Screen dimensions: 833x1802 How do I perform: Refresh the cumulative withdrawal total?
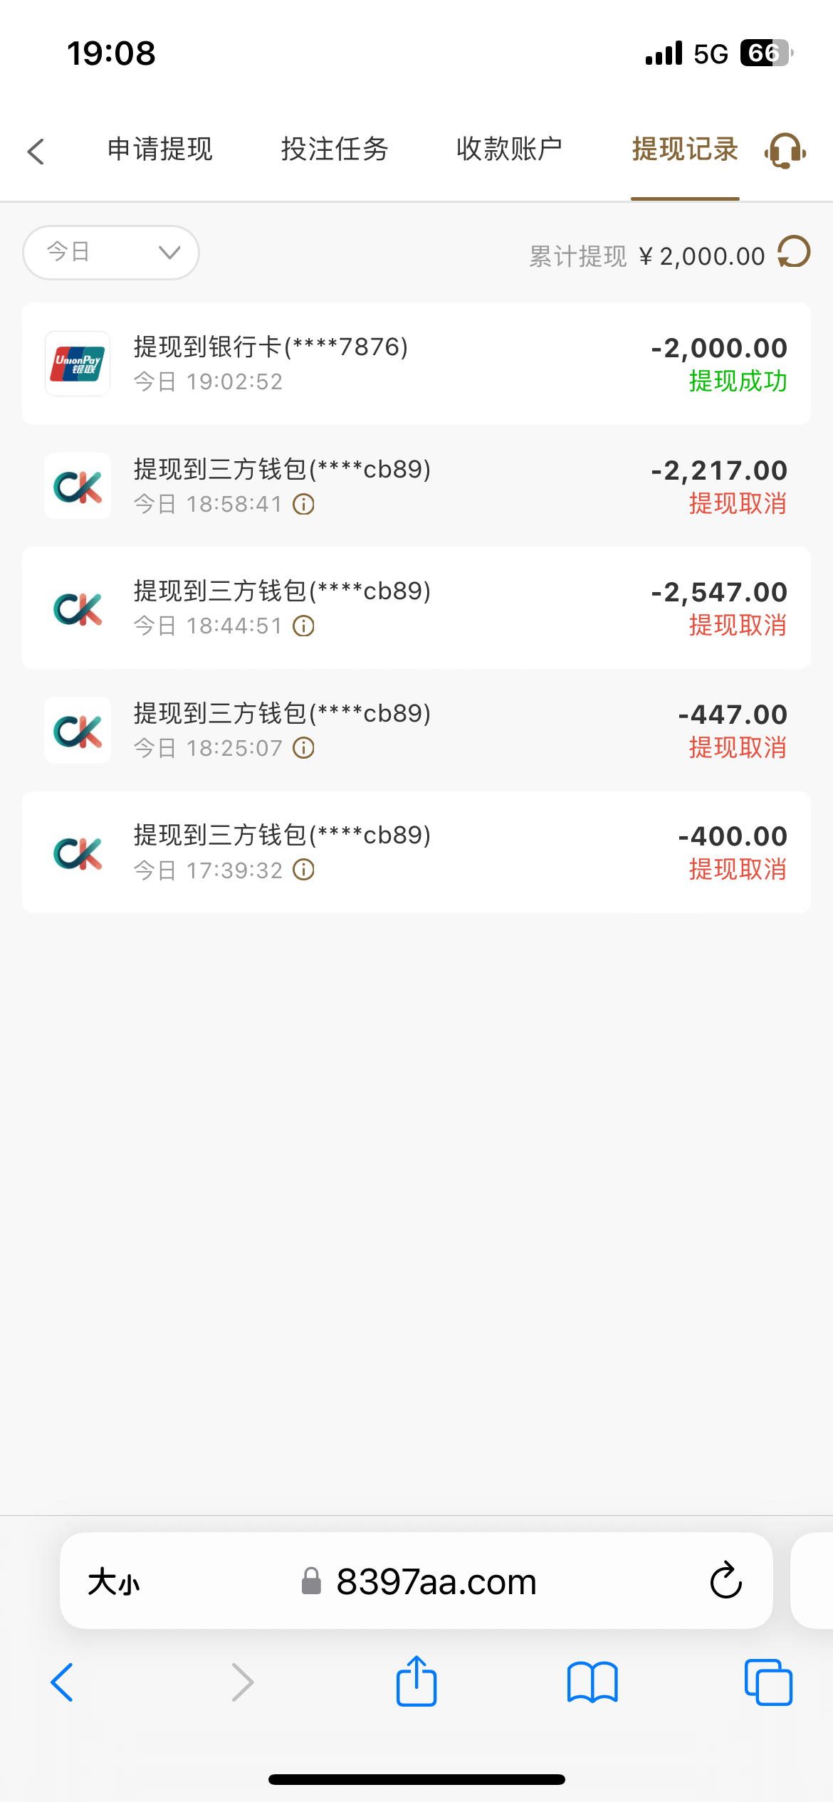[794, 253]
